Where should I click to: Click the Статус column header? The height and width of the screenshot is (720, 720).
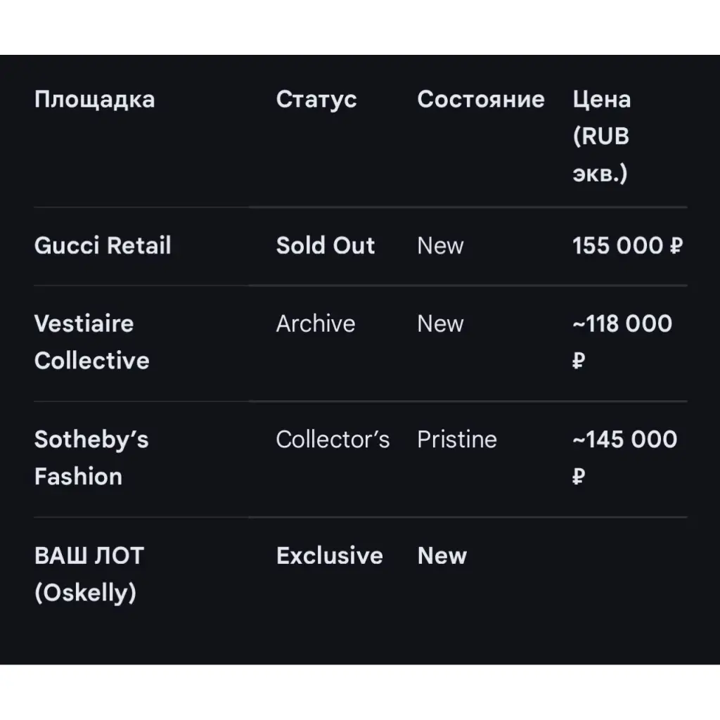pos(316,99)
